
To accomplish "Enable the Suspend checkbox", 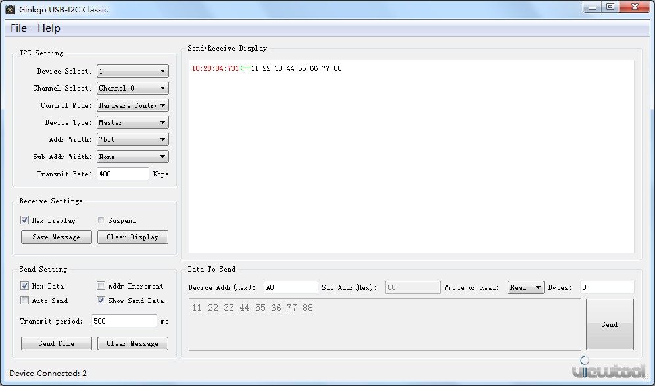I will [x=101, y=220].
